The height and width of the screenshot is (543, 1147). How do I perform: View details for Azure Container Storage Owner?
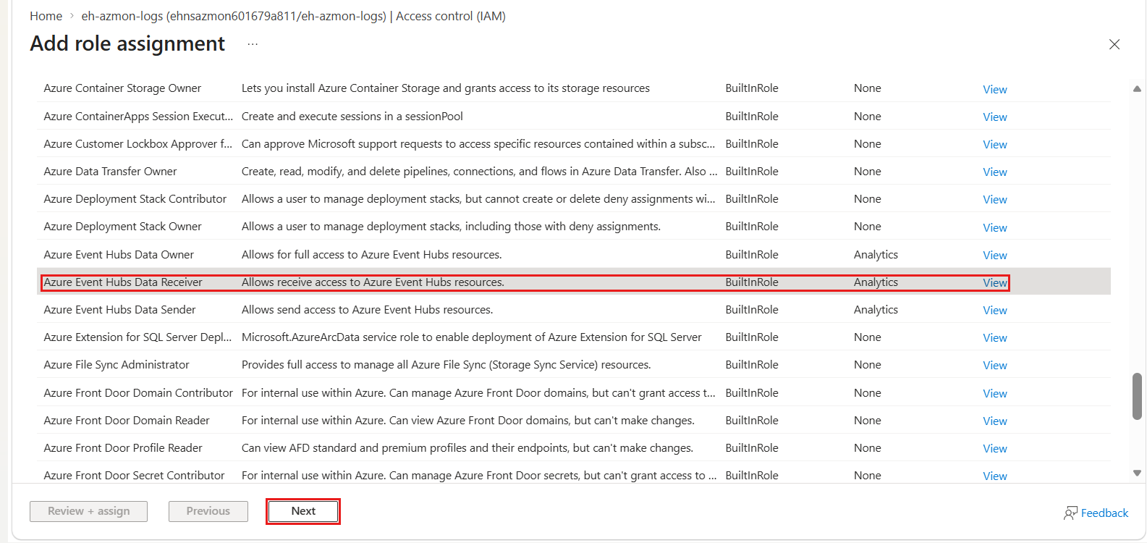pyautogui.click(x=994, y=89)
